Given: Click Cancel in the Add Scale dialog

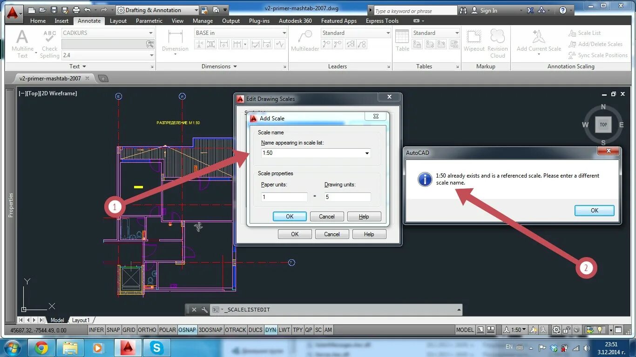Looking at the screenshot, I should [327, 217].
